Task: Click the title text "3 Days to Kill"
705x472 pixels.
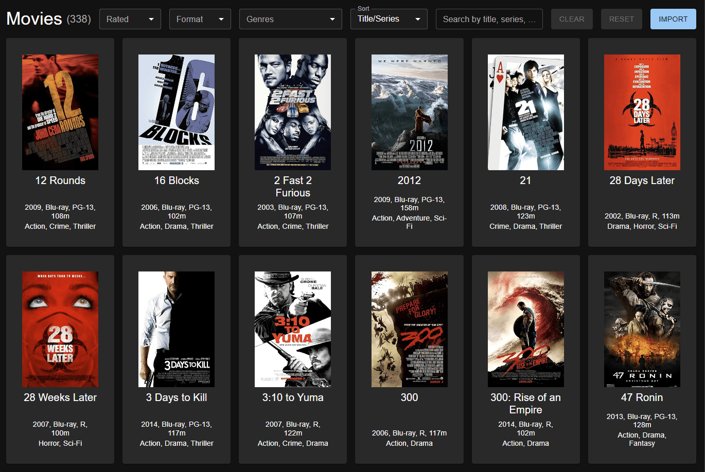Action: 177,397
